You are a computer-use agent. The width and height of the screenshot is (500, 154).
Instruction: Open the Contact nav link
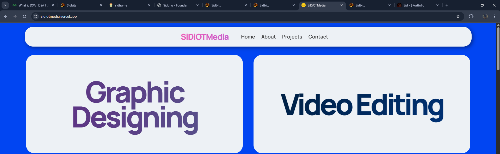coord(318,37)
